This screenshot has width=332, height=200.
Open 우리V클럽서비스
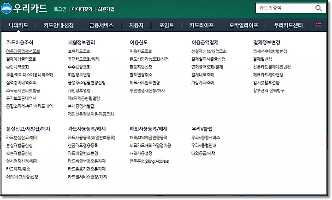206,137
